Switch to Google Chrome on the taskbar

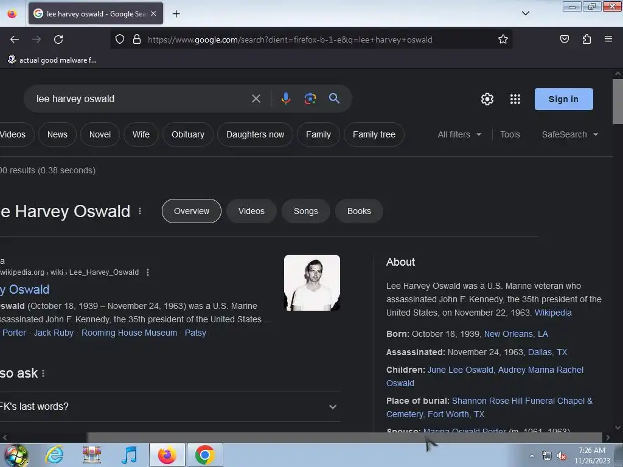pyautogui.click(x=204, y=455)
